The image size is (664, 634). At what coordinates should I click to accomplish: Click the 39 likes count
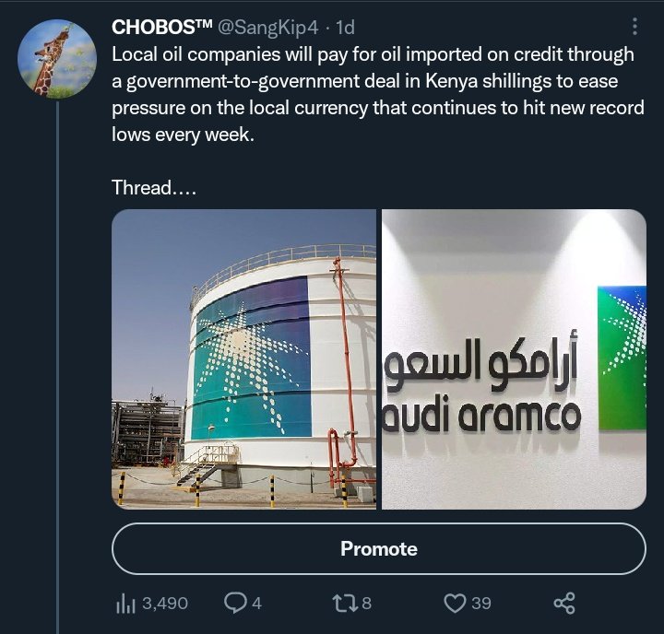pos(481,603)
